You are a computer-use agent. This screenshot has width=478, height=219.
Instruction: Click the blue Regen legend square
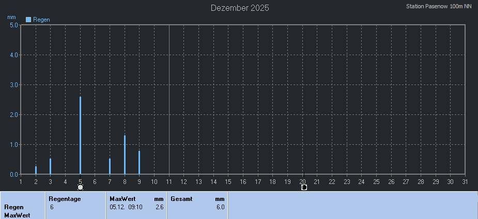click(28, 20)
